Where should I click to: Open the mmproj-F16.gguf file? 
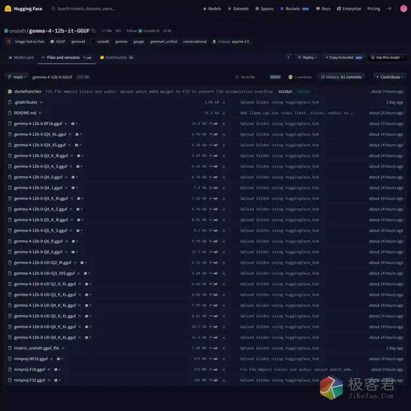click(x=29, y=370)
